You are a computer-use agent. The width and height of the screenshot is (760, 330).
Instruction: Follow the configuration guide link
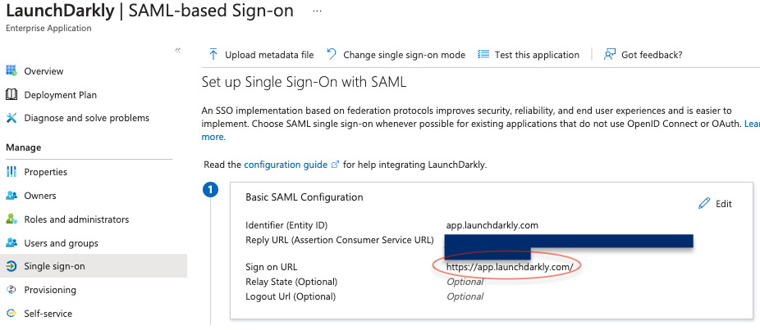point(286,165)
